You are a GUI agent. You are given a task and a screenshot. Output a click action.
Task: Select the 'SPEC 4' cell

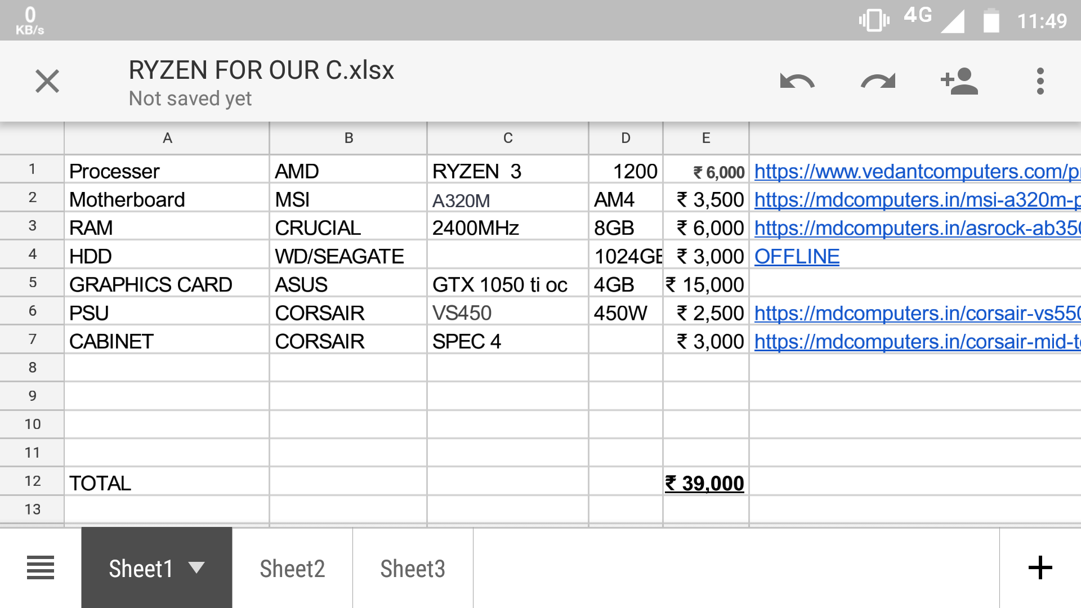pos(508,339)
